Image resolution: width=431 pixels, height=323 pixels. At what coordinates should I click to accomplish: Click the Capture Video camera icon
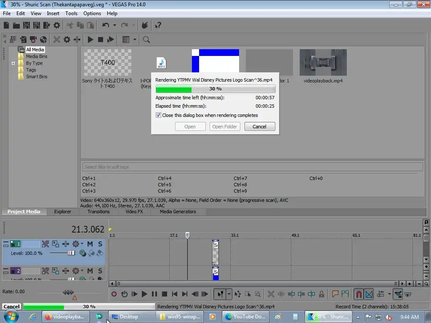tap(33, 40)
